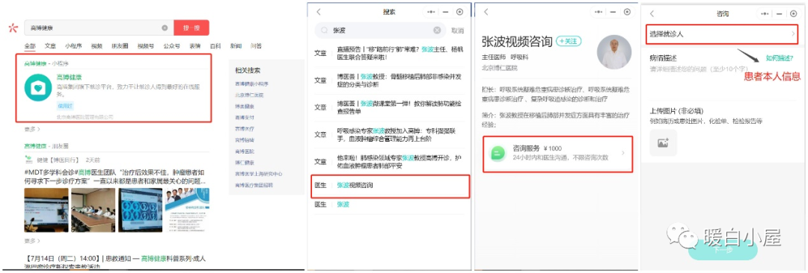This screenshot has height=273, width=808.
Task: Open the 高博健康 mini program teal icon
Action: [x=37, y=88]
